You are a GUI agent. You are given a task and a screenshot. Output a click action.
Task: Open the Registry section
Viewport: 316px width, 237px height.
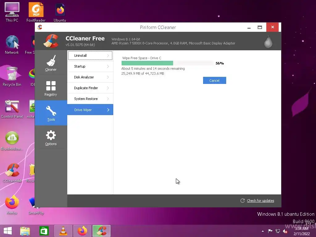(x=51, y=88)
